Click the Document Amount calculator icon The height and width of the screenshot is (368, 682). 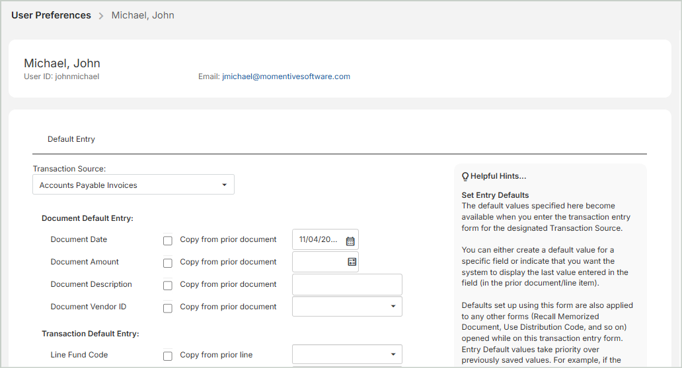click(352, 262)
